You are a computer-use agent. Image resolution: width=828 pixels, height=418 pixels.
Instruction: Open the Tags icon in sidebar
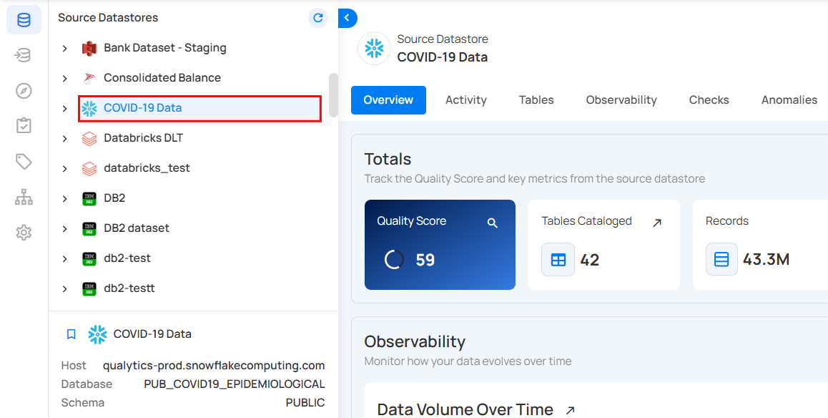coord(24,162)
